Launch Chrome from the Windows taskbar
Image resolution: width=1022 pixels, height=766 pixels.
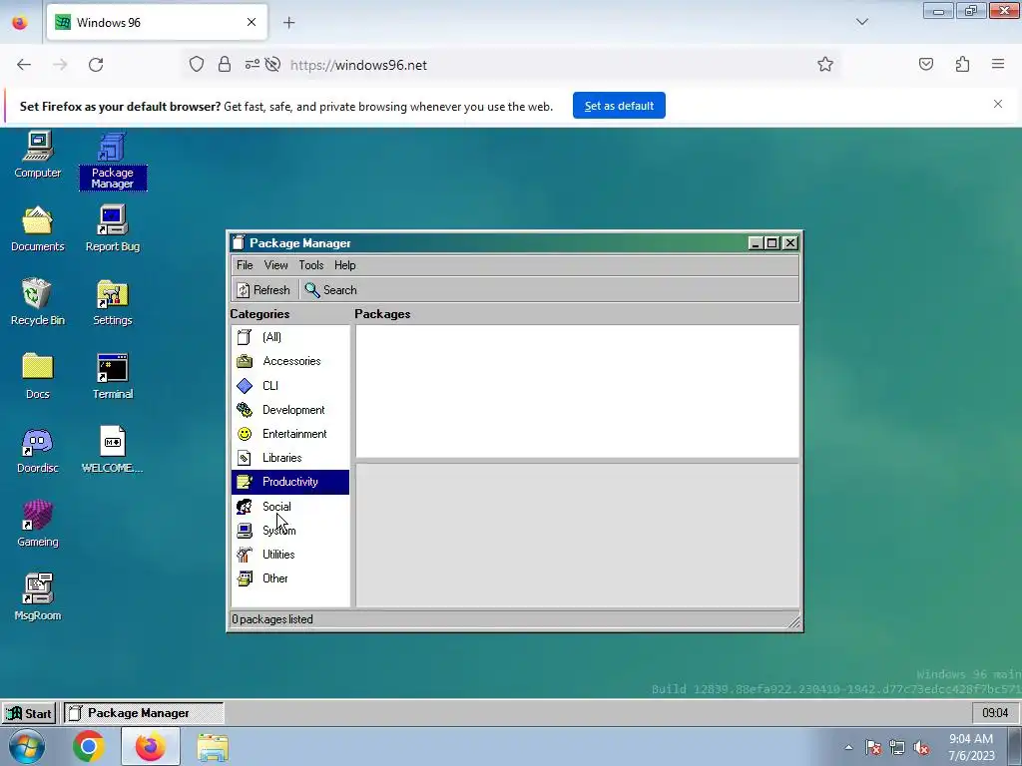(x=89, y=746)
